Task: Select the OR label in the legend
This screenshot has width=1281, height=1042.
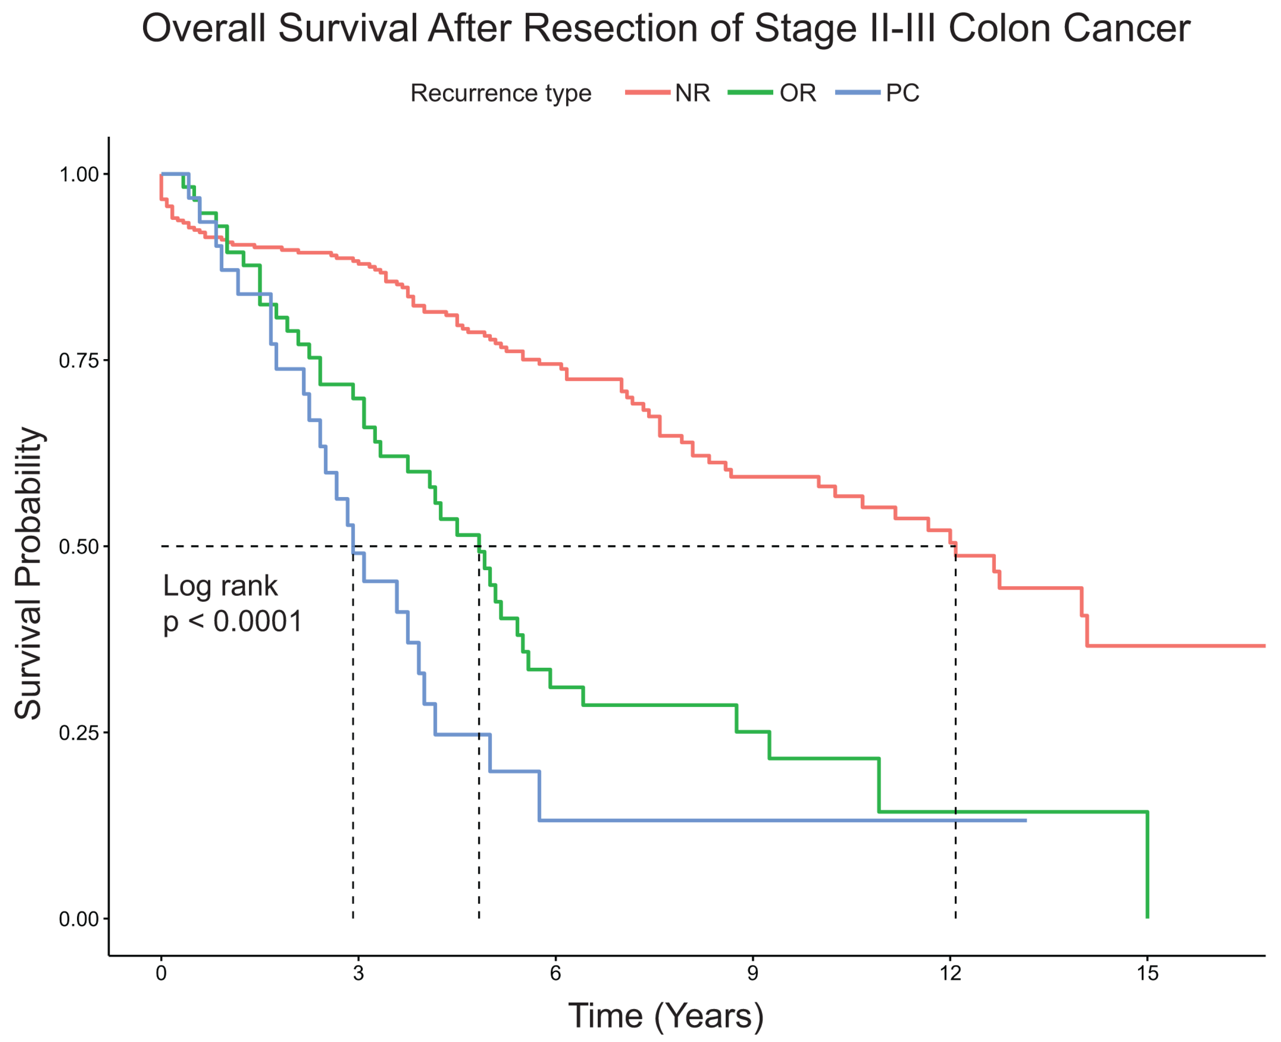Action: pos(798,93)
